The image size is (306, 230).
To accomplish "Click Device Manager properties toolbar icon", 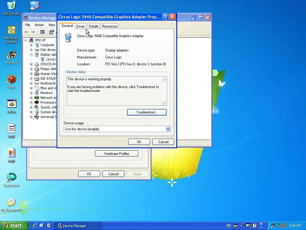I will 51,32.
